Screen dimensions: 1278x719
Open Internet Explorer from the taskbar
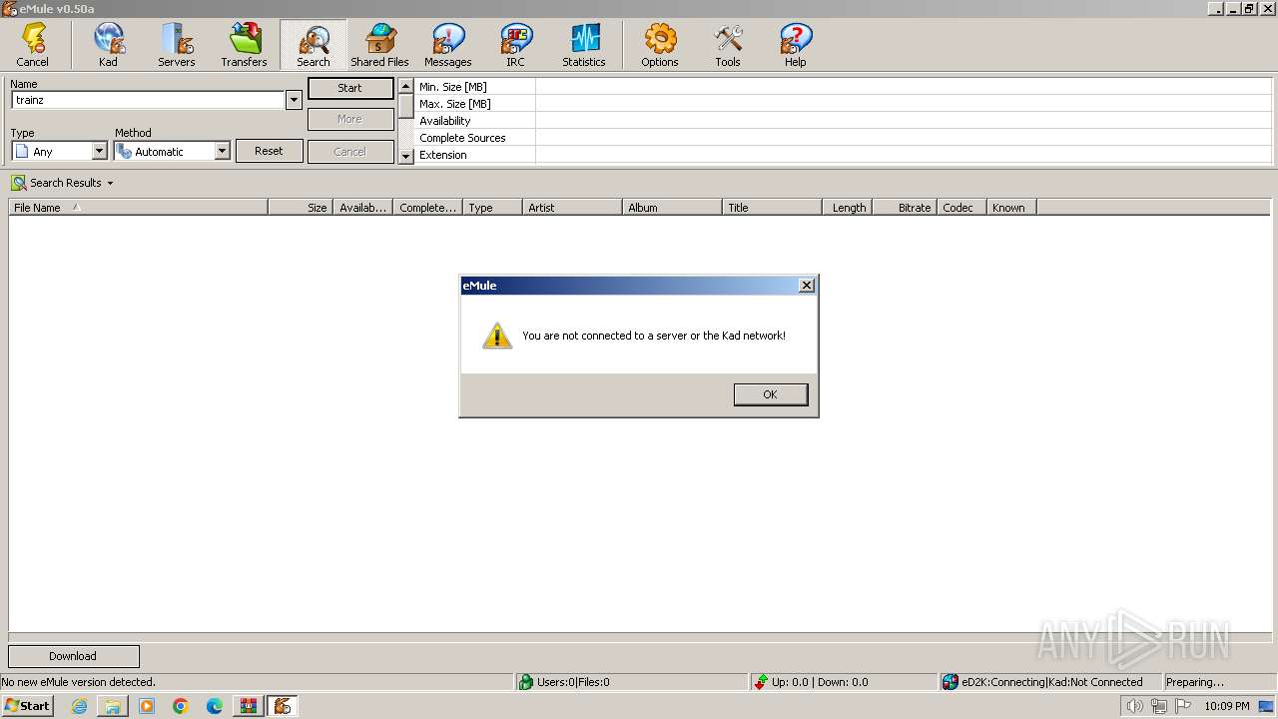(x=79, y=706)
